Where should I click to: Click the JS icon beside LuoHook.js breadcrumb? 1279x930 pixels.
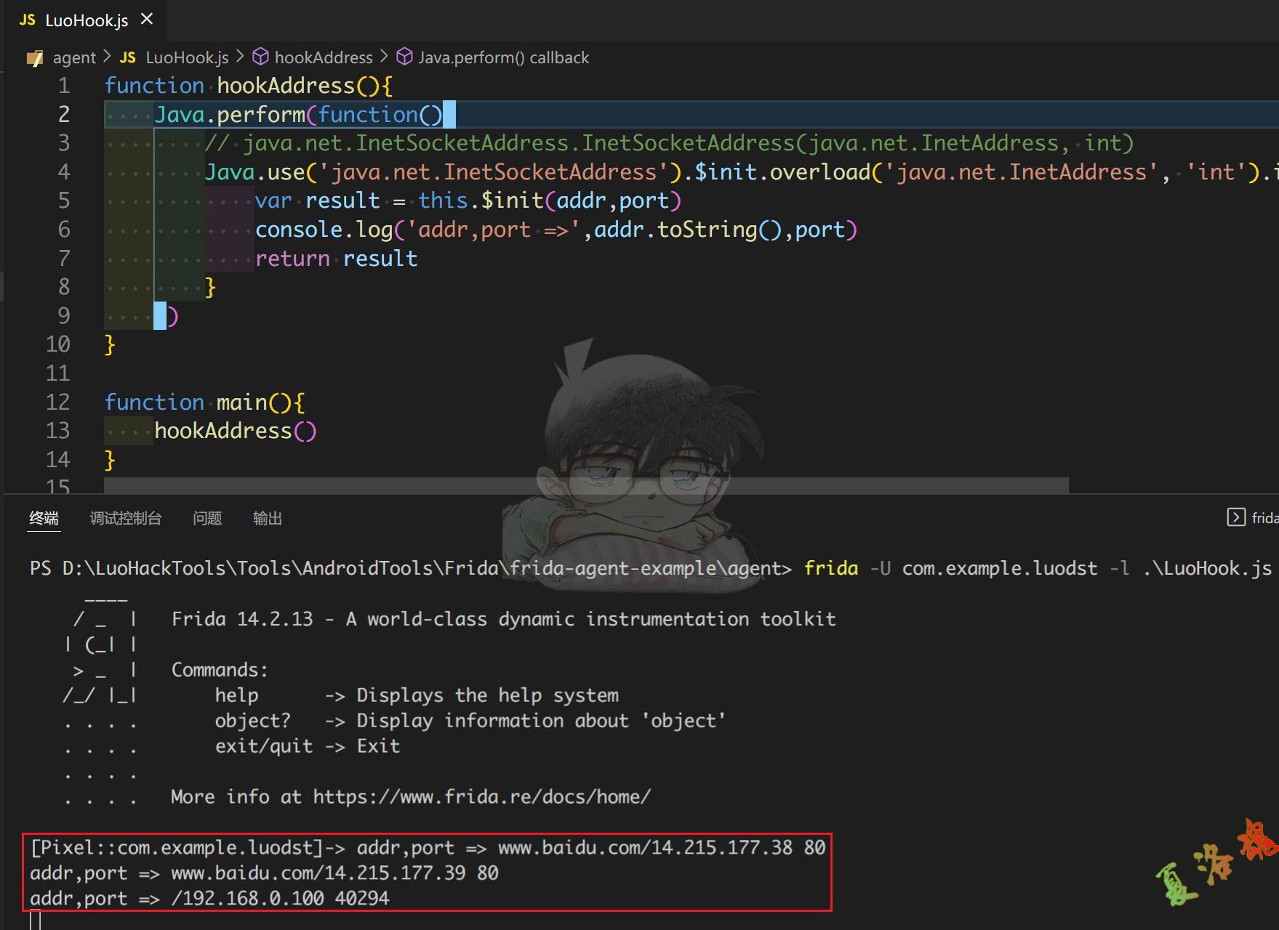[x=128, y=57]
